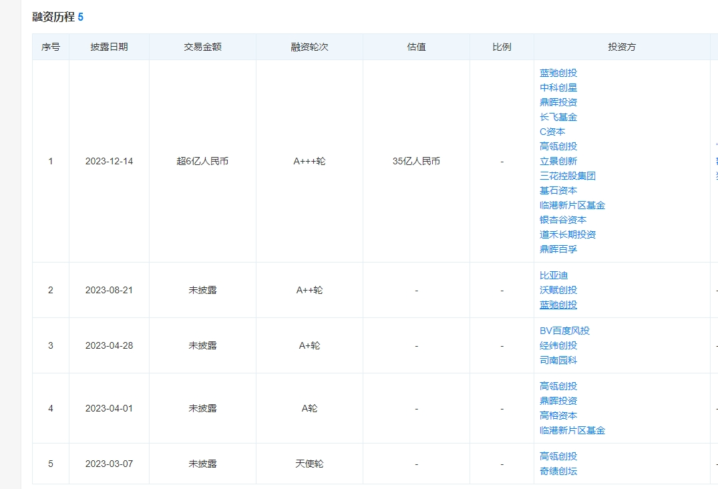Select the amount 超6亿人民币
This screenshot has height=489, width=718.
pos(202,161)
